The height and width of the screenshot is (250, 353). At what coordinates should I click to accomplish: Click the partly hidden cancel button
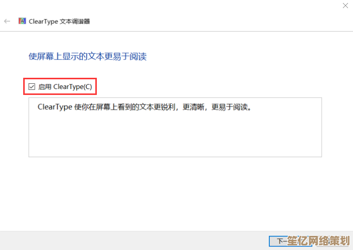pos(333,241)
